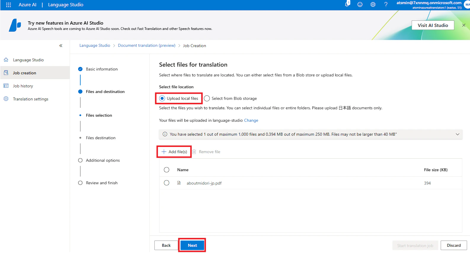
Task: Click the Job history sidebar icon
Action: pyautogui.click(x=6, y=86)
